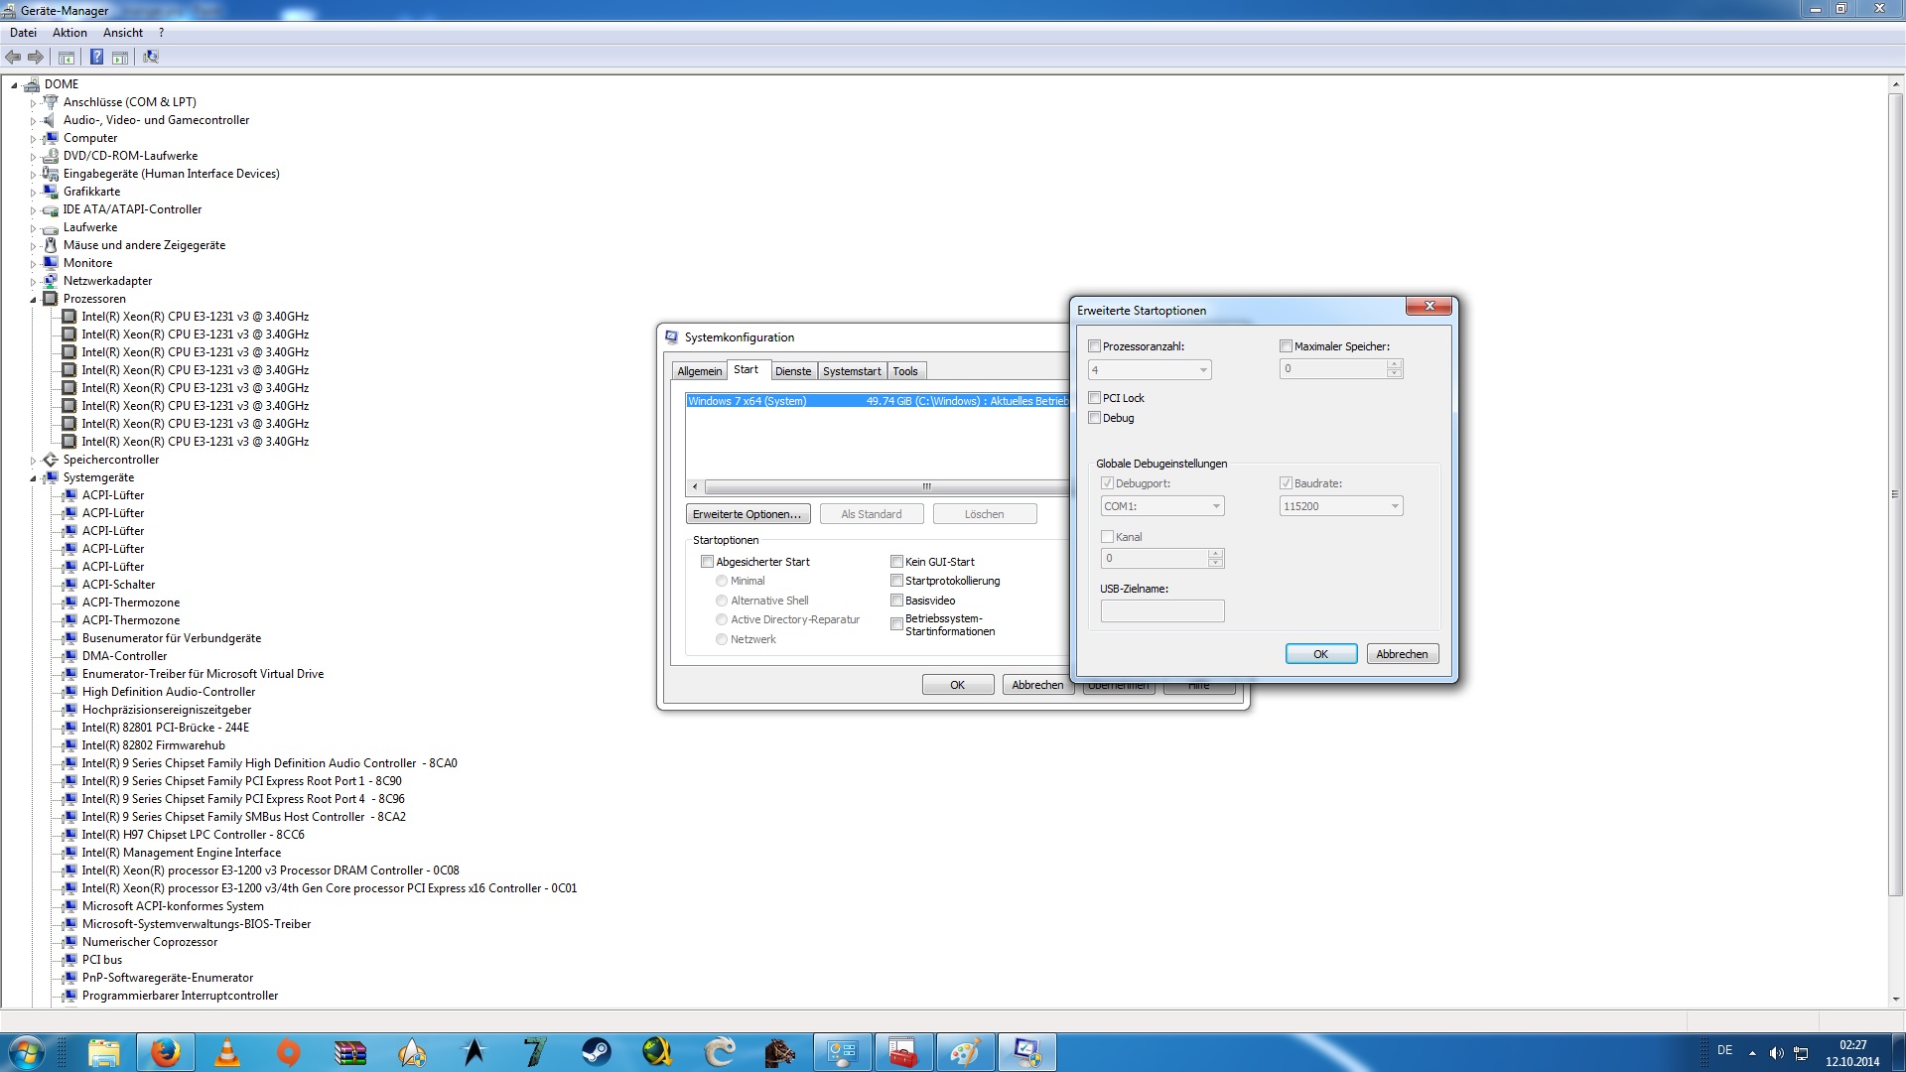Launch VLC media player from taskbar
Screen dimensions: 1906x1072
tap(227, 1052)
